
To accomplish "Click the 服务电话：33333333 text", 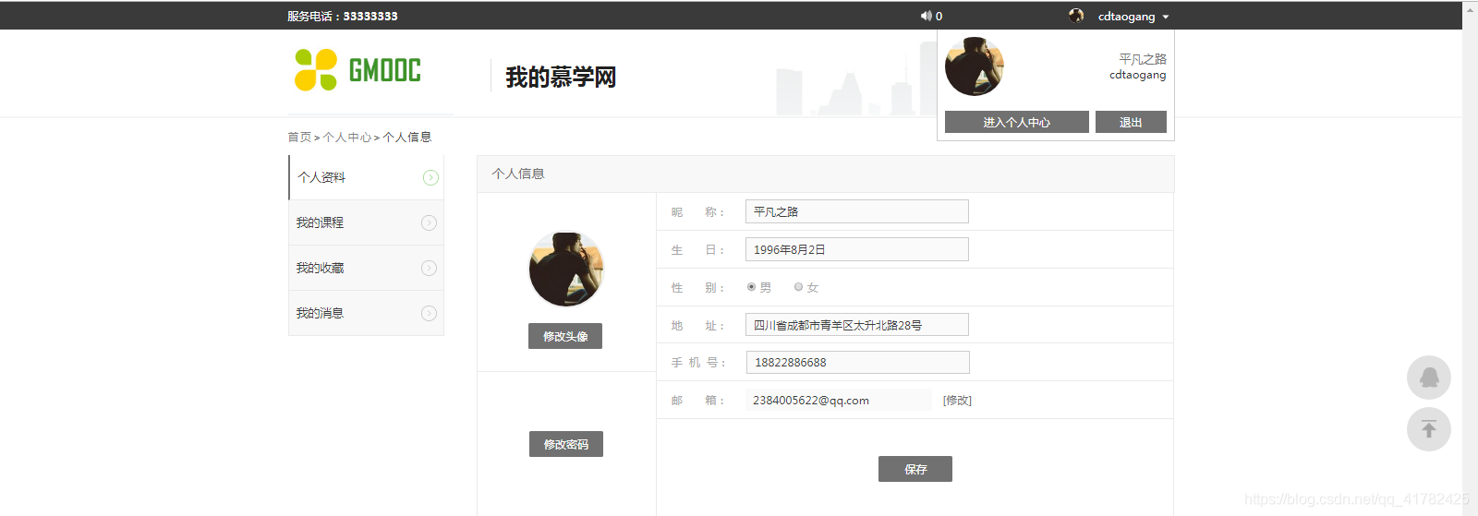I will tap(343, 16).
